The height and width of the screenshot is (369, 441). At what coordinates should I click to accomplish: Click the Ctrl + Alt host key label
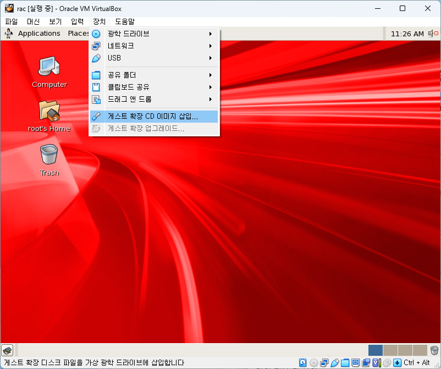[417, 363]
